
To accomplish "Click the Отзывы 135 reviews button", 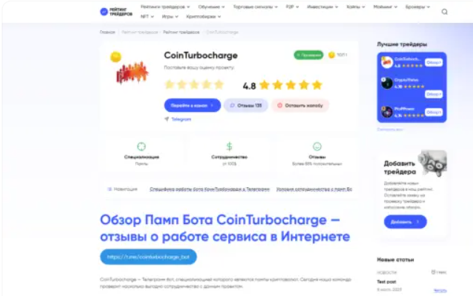I will click(246, 105).
